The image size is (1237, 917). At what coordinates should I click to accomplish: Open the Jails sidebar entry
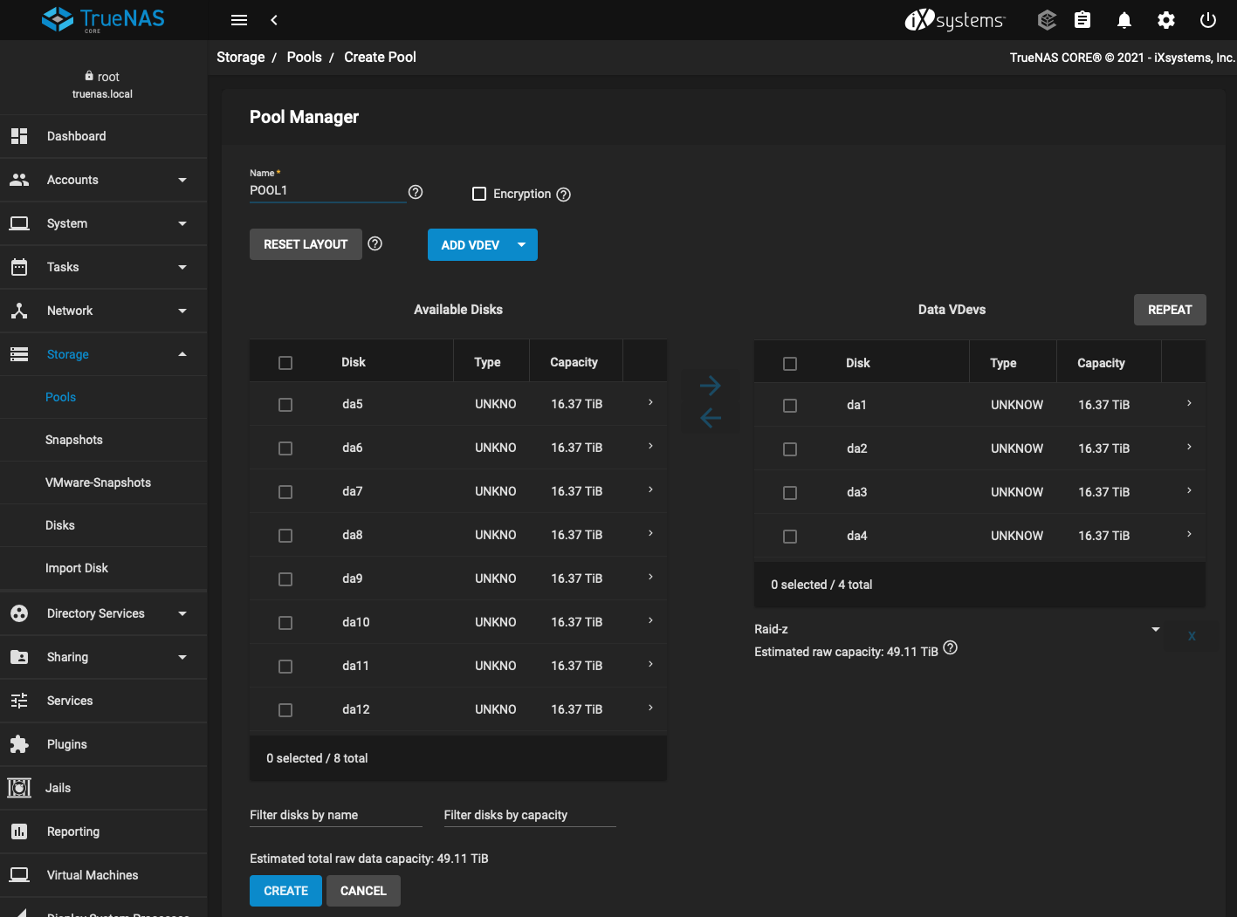pos(103,788)
